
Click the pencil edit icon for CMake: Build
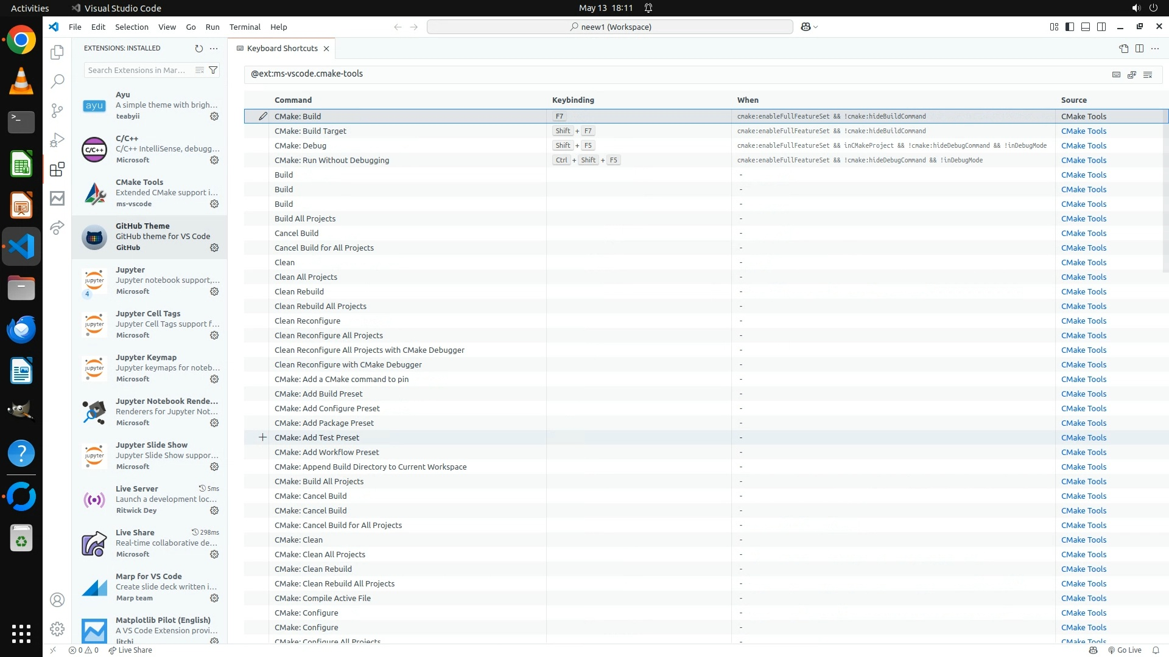[x=262, y=116]
